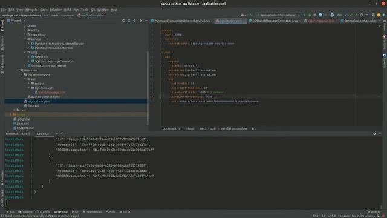Open the Project tool window from left stripe
The width and height of the screenshot is (387, 218).
tap(2, 25)
